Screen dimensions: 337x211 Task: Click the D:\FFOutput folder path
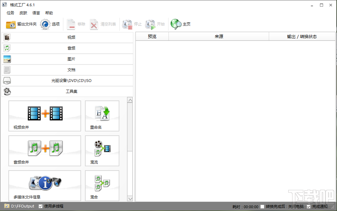23,206
